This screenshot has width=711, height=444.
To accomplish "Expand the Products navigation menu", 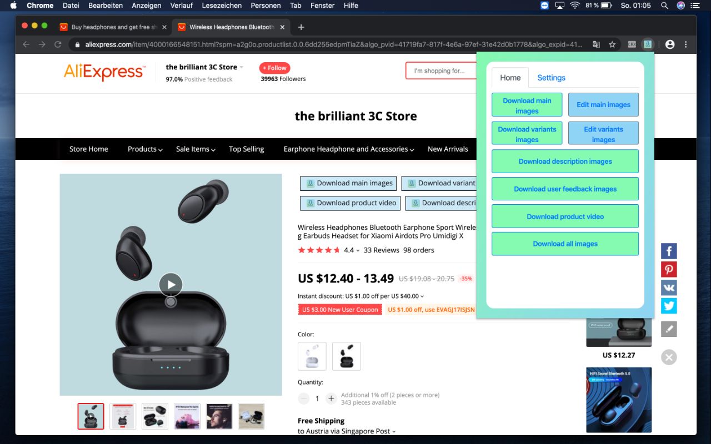I will (144, 149).
